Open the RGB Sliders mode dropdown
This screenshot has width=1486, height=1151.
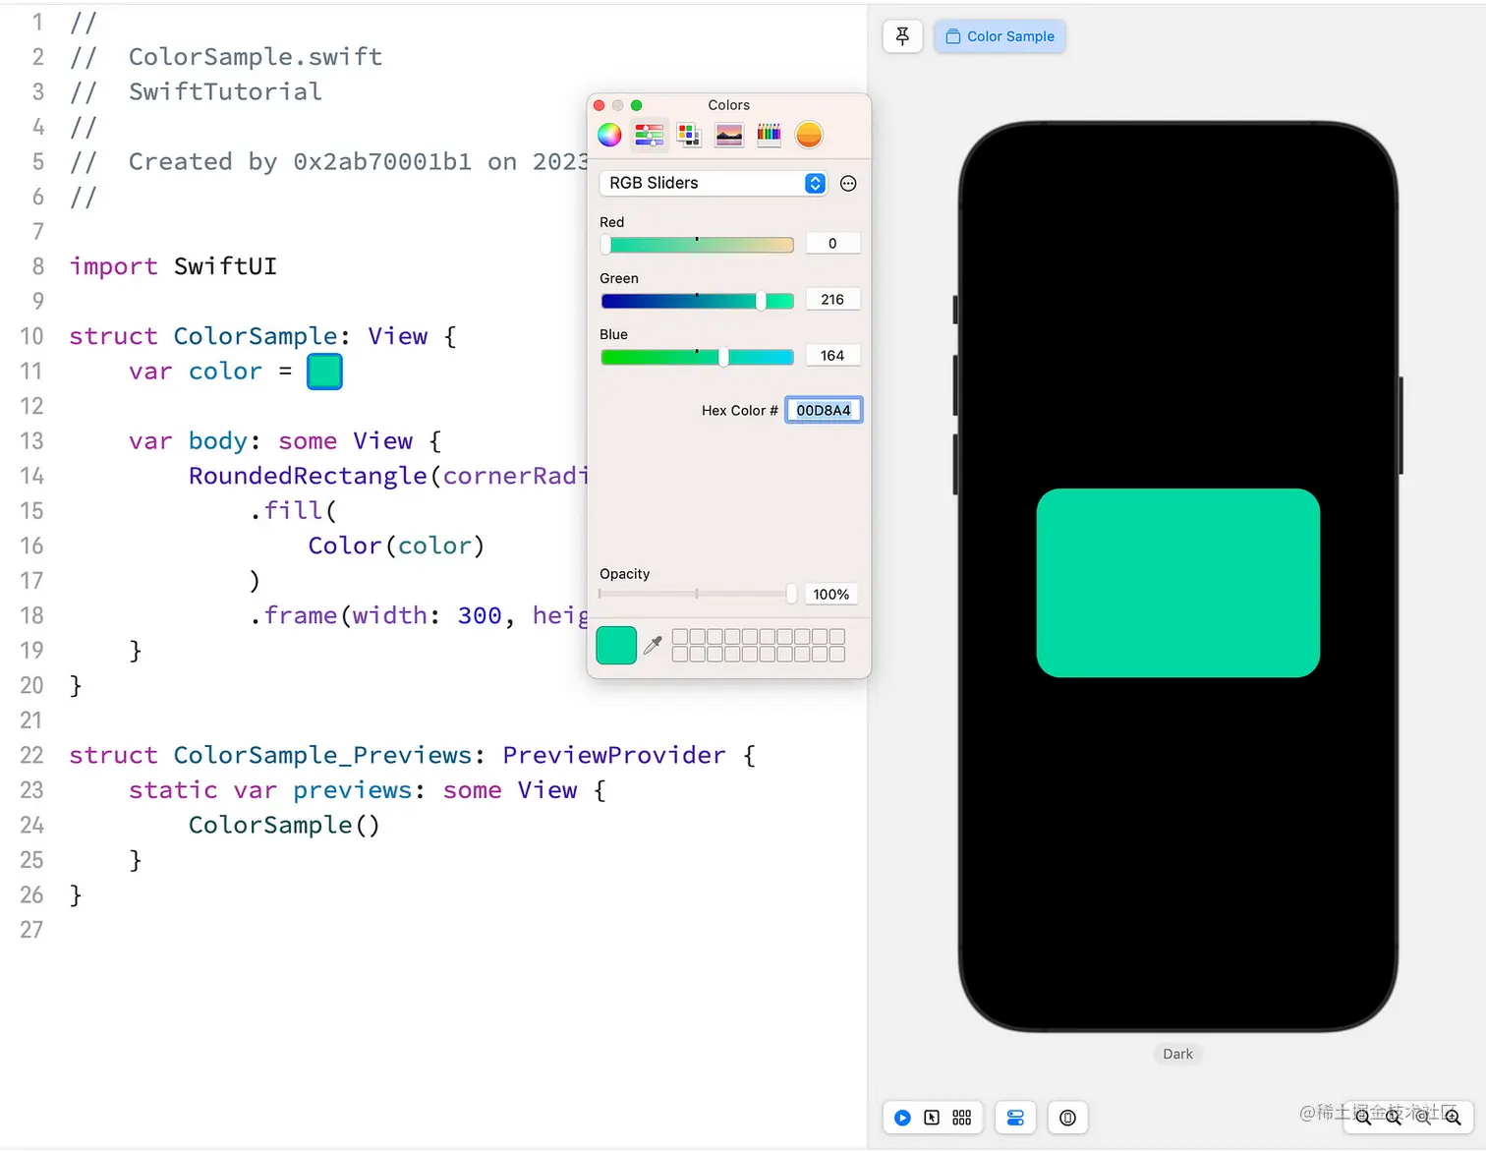coord(713,184)
